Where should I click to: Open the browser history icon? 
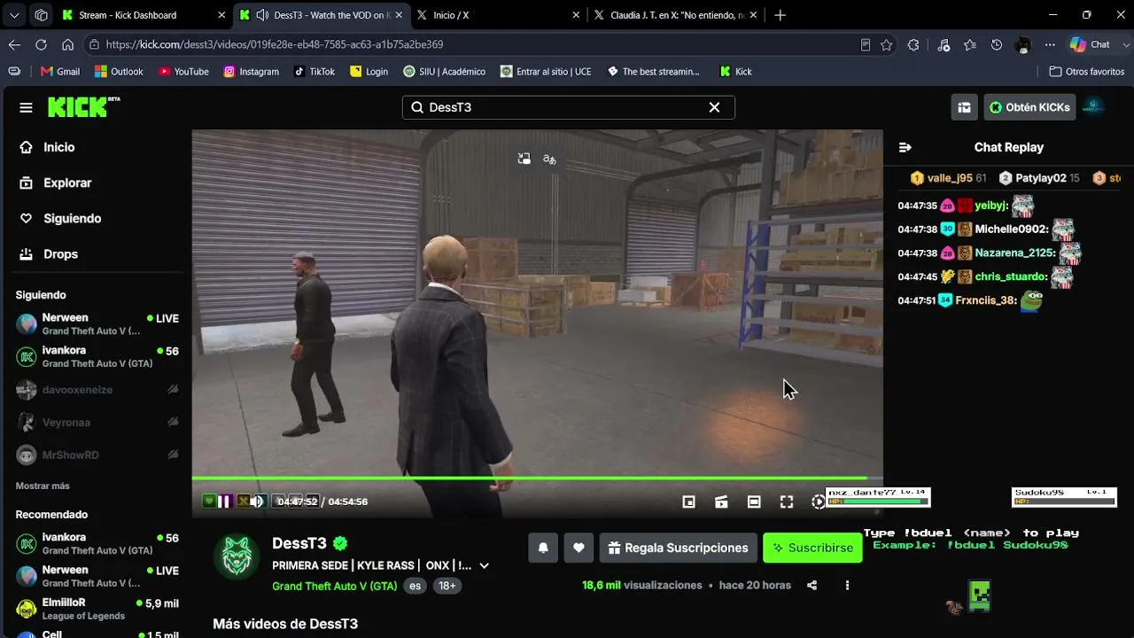[x=997, y=44]
